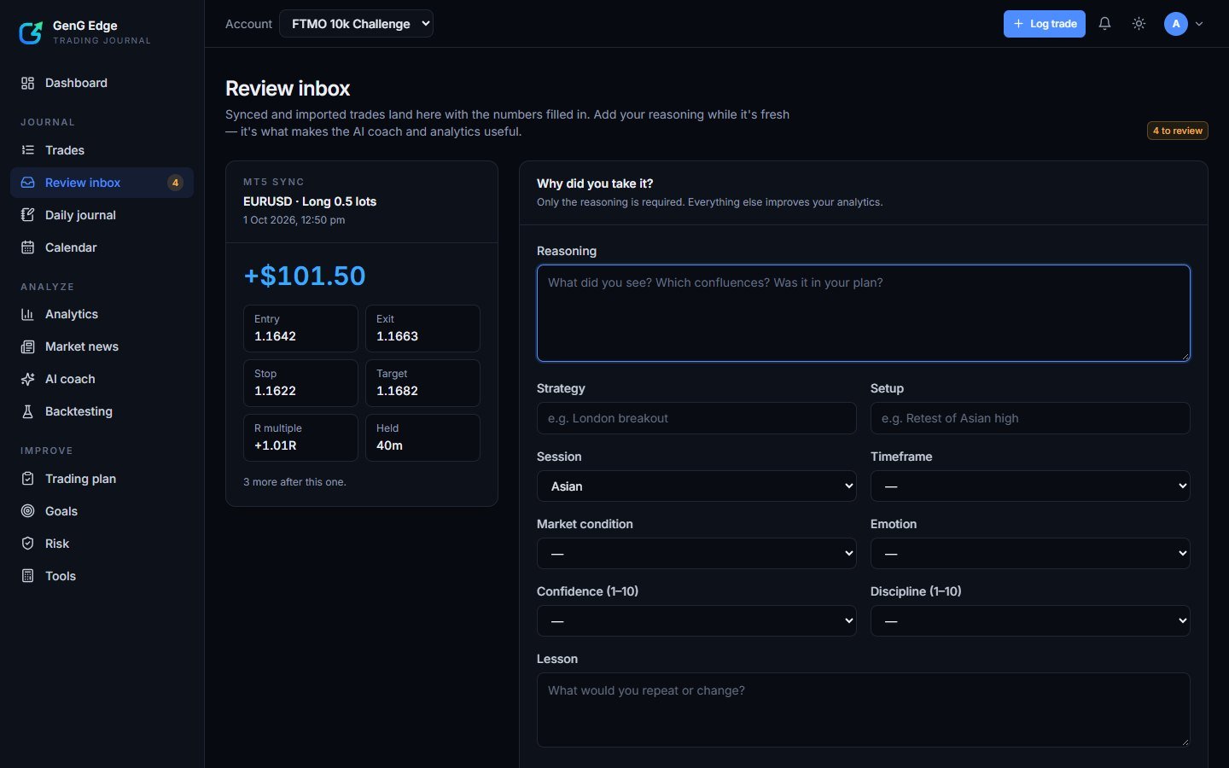Open the Emotion dropdown

(x=1030, y=554)
